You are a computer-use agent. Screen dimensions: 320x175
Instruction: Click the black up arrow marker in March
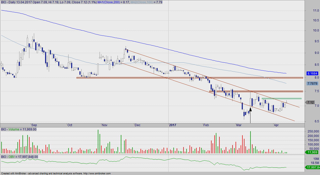(x=250, y=110)
